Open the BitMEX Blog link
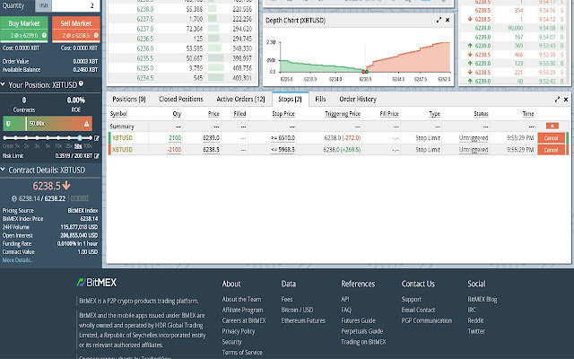Image resolution: width=574 pixels, height=359 pixels. click(x=483, y=299)
